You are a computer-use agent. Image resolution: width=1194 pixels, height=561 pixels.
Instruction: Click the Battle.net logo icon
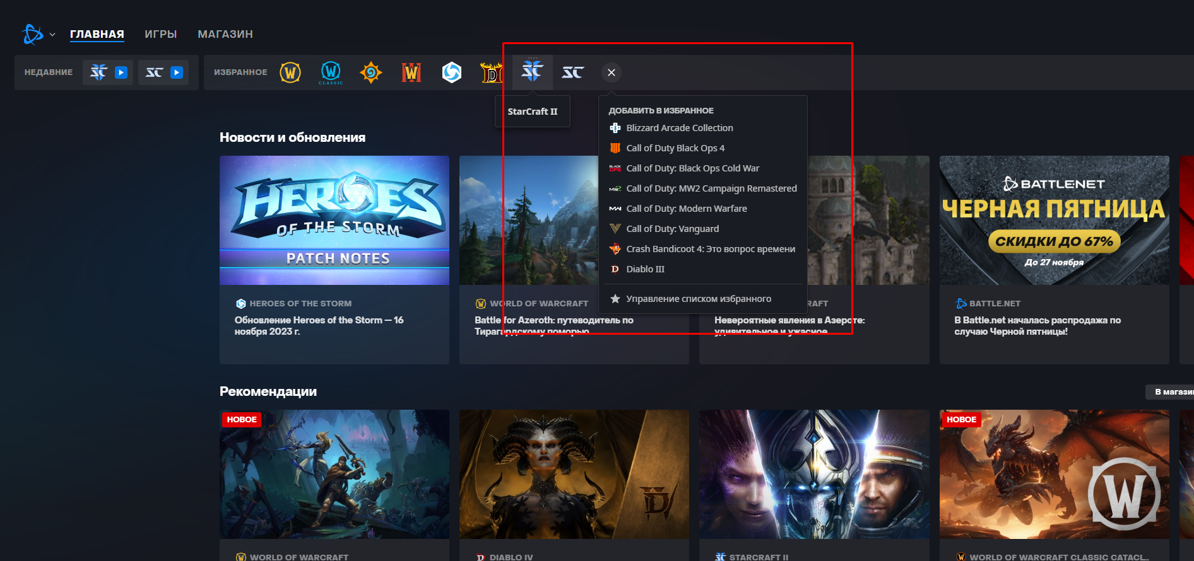[32, 34]
